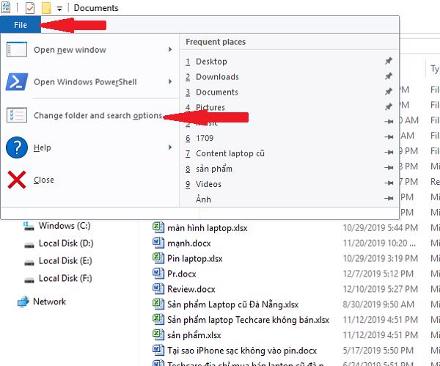Select Network in navigation pane
Screen dimensions: 440x366
pos(49,301)
